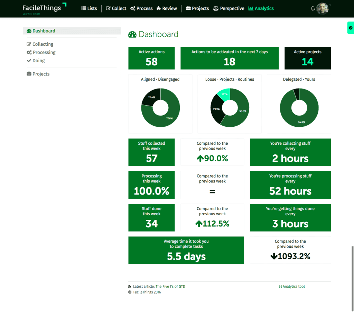The width and height of the screenshot is (354, 316).
Task: Select the Analytics bar chart icon
Action: tap(250, 8)
